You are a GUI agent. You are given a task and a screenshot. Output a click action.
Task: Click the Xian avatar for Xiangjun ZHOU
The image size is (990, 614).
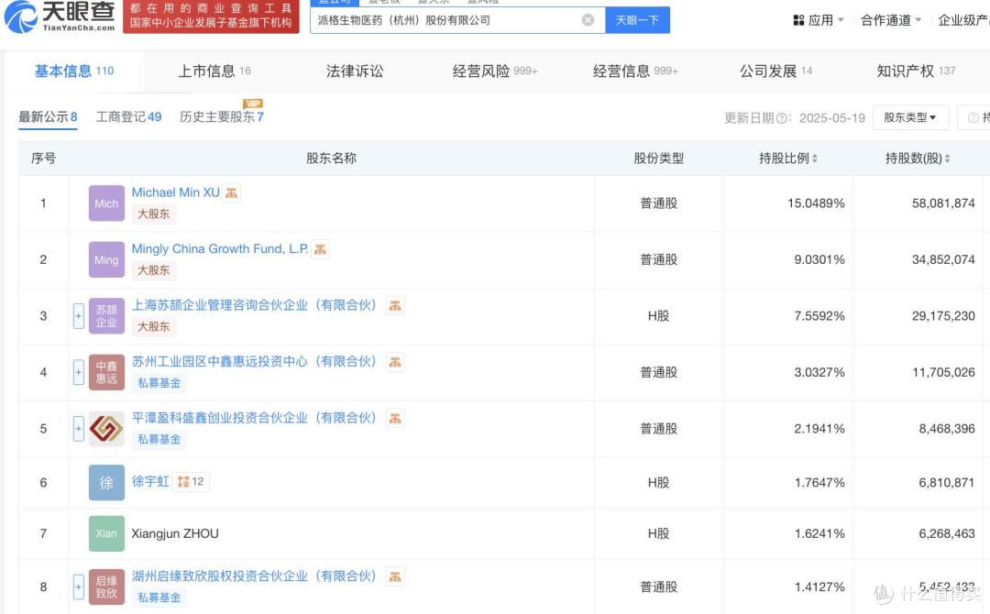[106, 534]
